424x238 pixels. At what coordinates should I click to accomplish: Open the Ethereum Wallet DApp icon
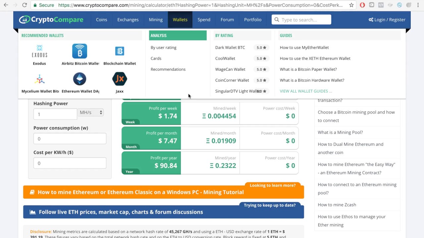(x=79, y=79)
